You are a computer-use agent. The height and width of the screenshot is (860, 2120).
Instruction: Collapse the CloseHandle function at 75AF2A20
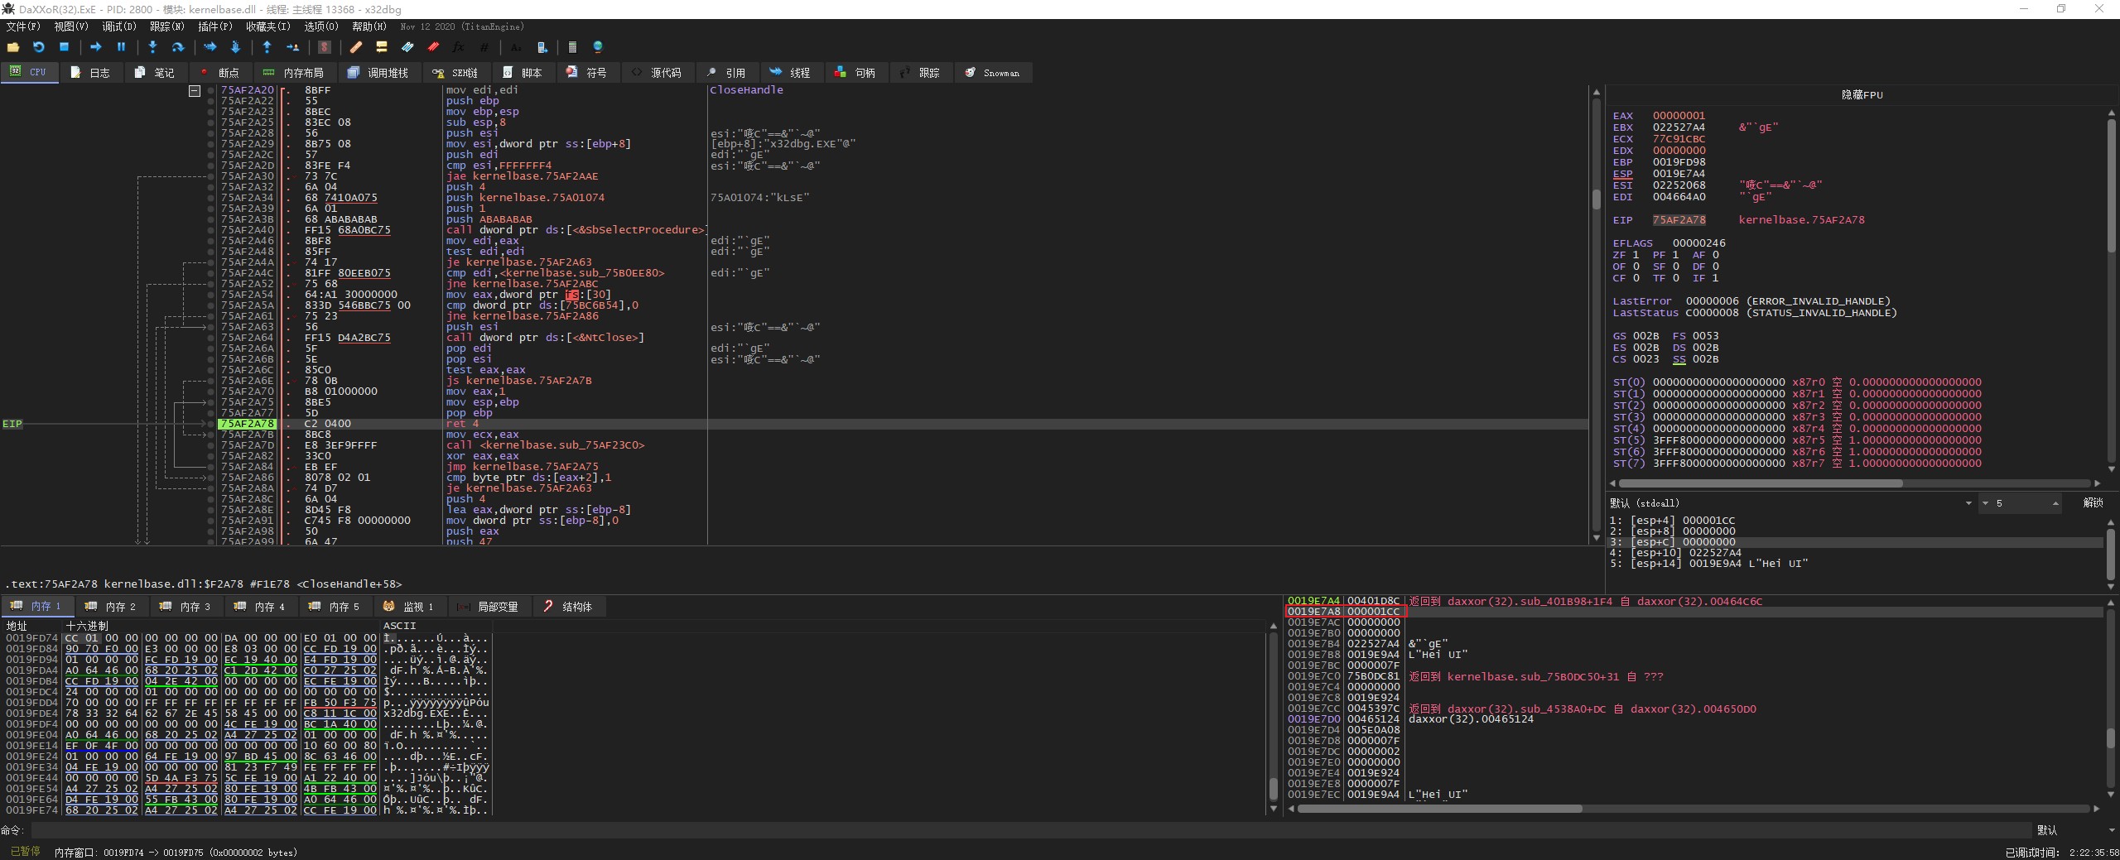[x=195, y=91]
